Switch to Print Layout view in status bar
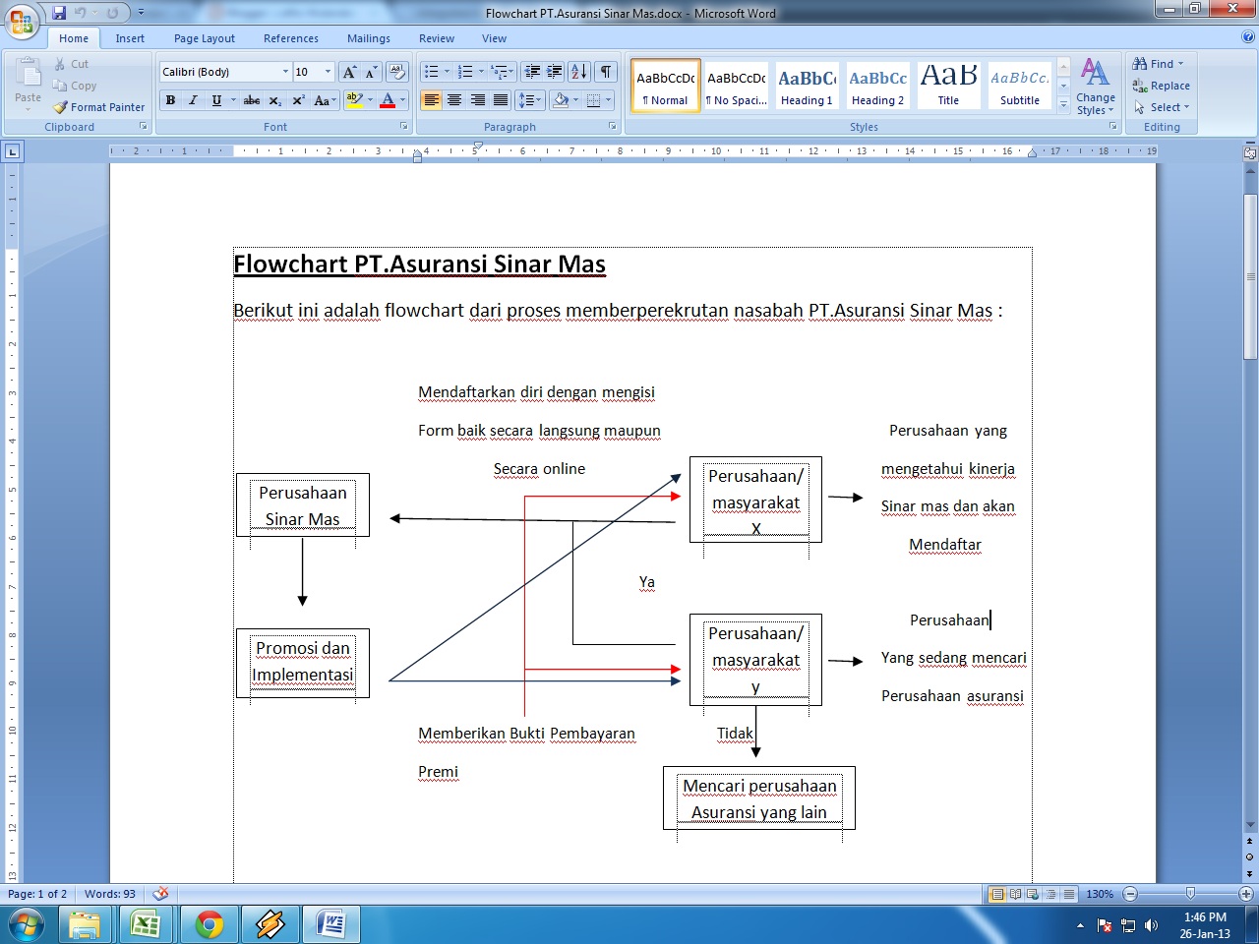The image size is (1259, 944). tap(997, 894)
